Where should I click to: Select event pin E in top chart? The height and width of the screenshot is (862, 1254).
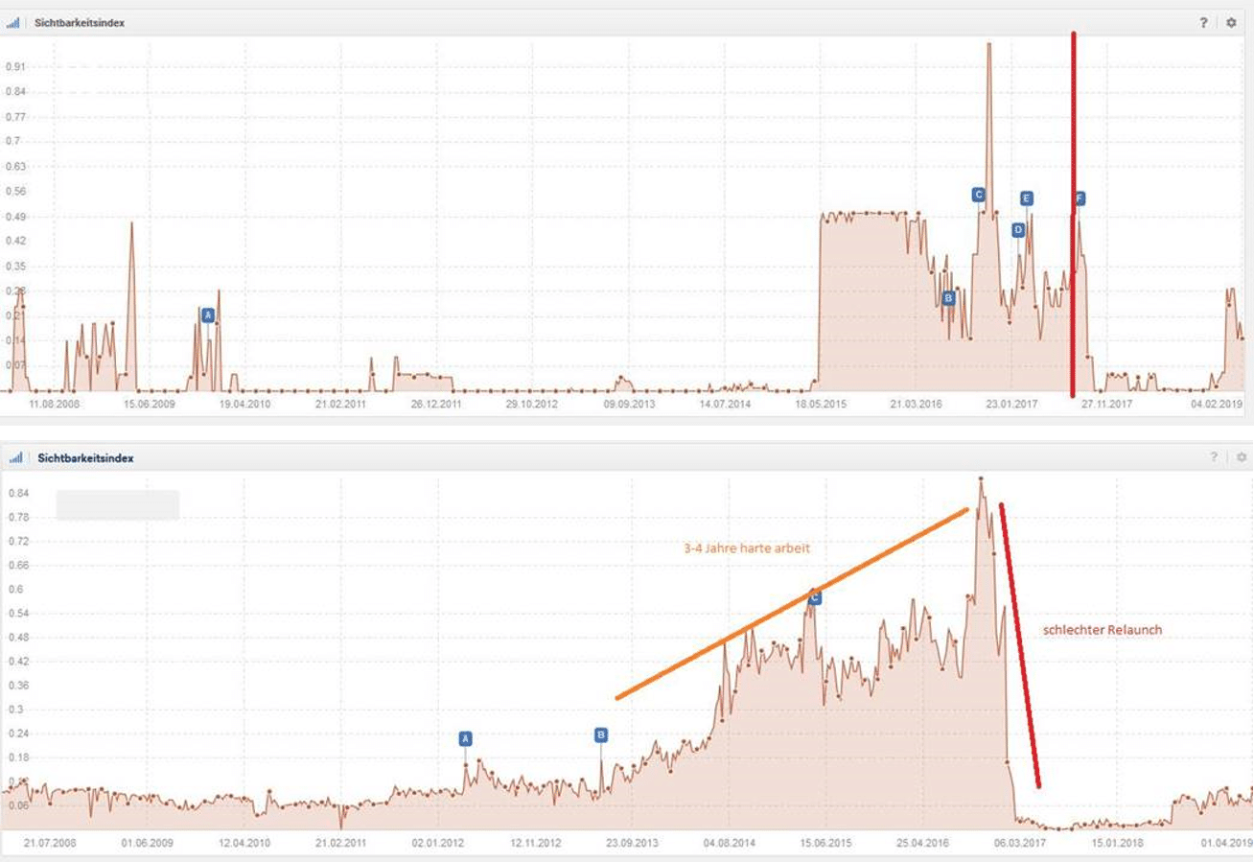(1026, 198)
